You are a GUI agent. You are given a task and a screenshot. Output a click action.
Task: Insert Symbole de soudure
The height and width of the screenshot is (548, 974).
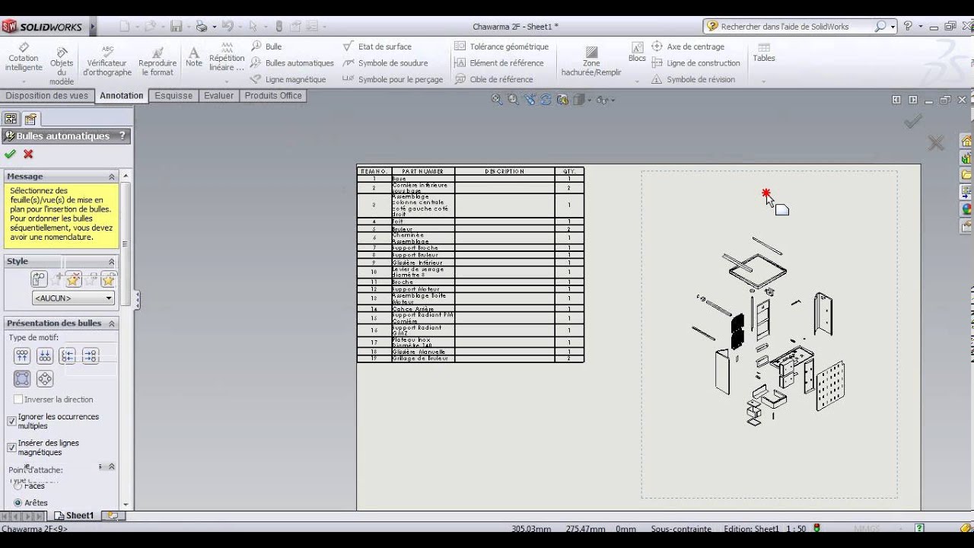point(386,63)
